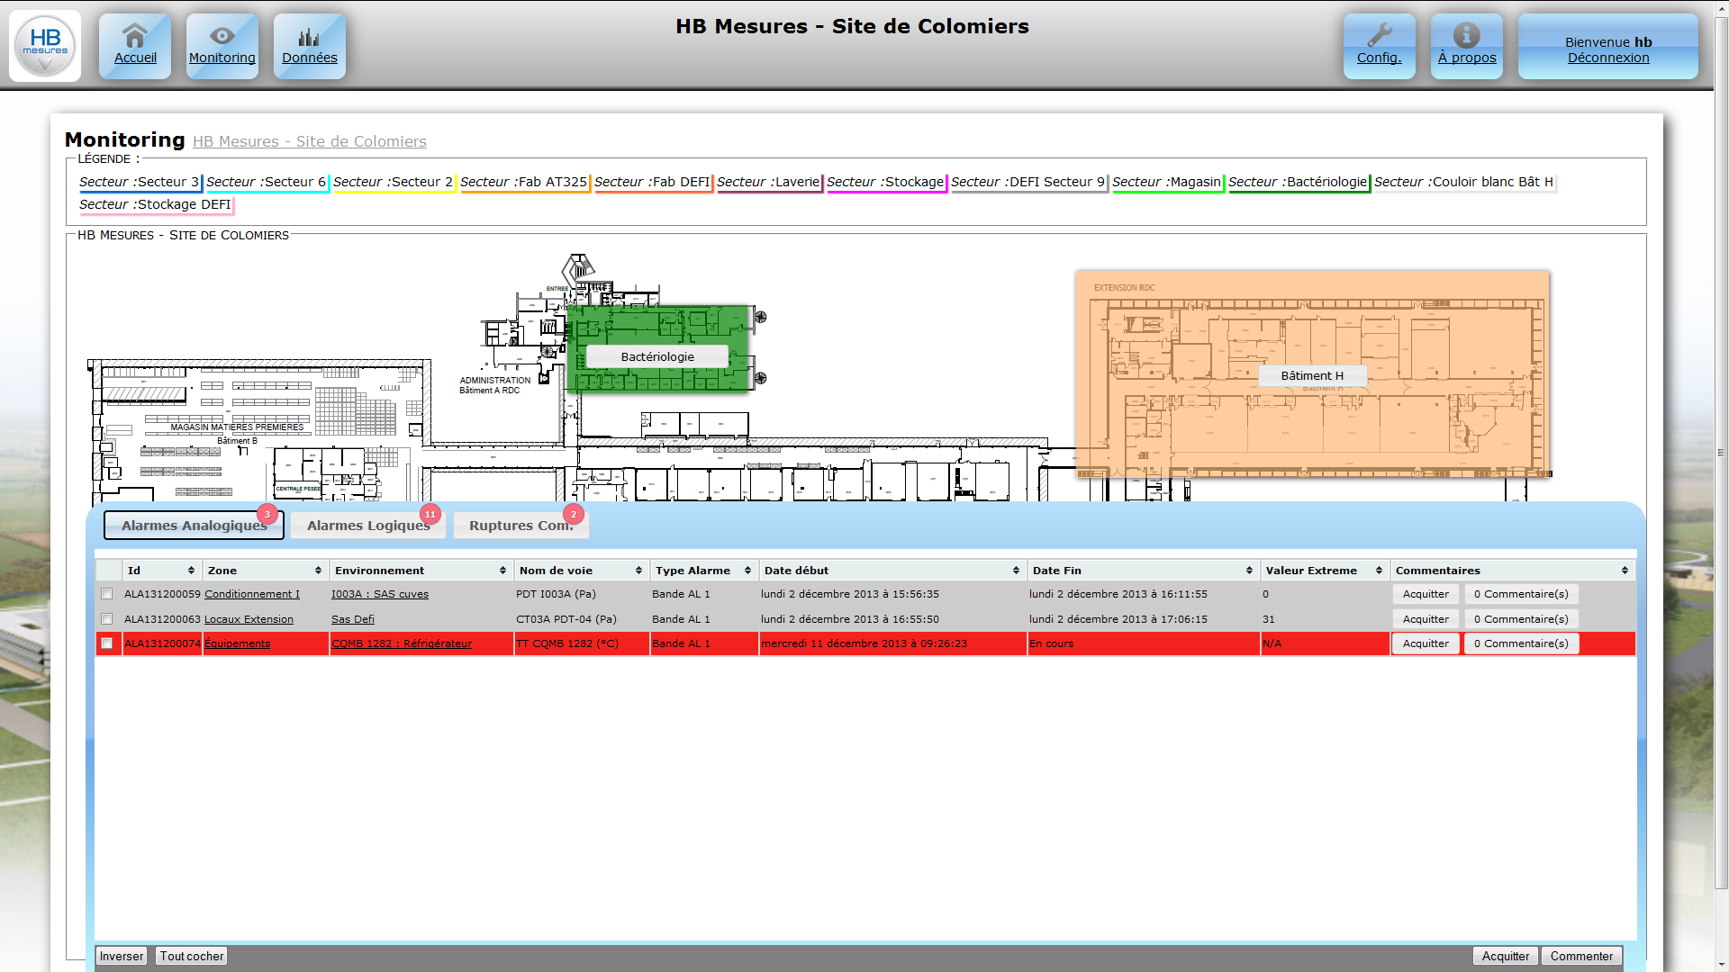Click the Bactériologie zone label on map
1729x972 pixels.
657,357
